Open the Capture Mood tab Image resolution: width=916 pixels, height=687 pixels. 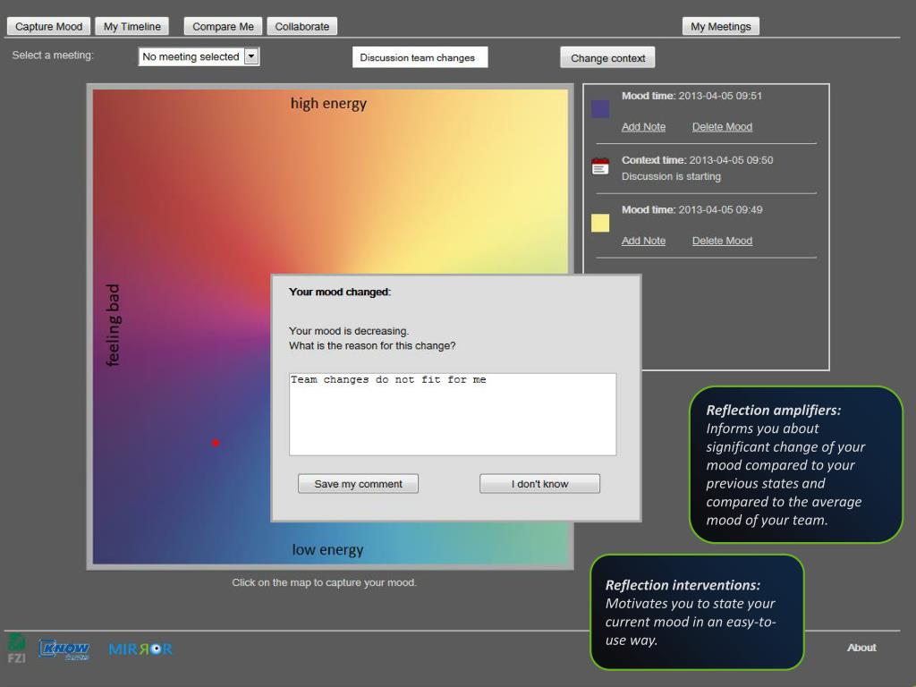48,27
